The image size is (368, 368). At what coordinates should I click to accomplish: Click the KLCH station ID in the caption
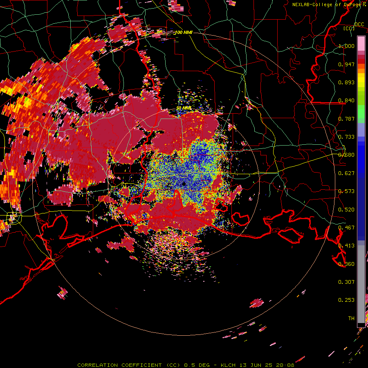228,365
